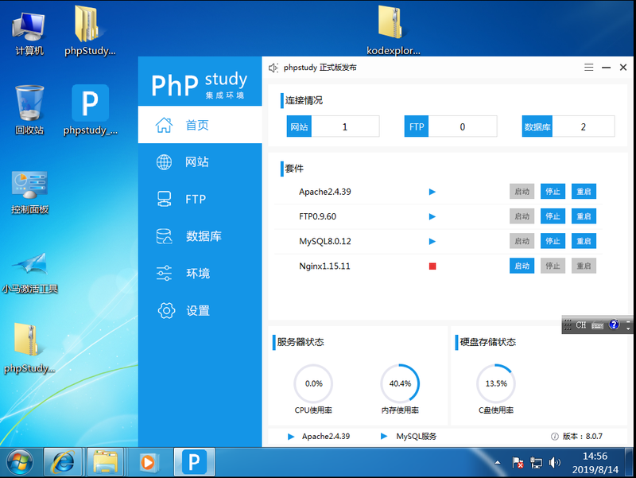The image size is (636, 478).
Task: Stop Apache2.4.39 with its 停止 button
Action: pos(553,192)
